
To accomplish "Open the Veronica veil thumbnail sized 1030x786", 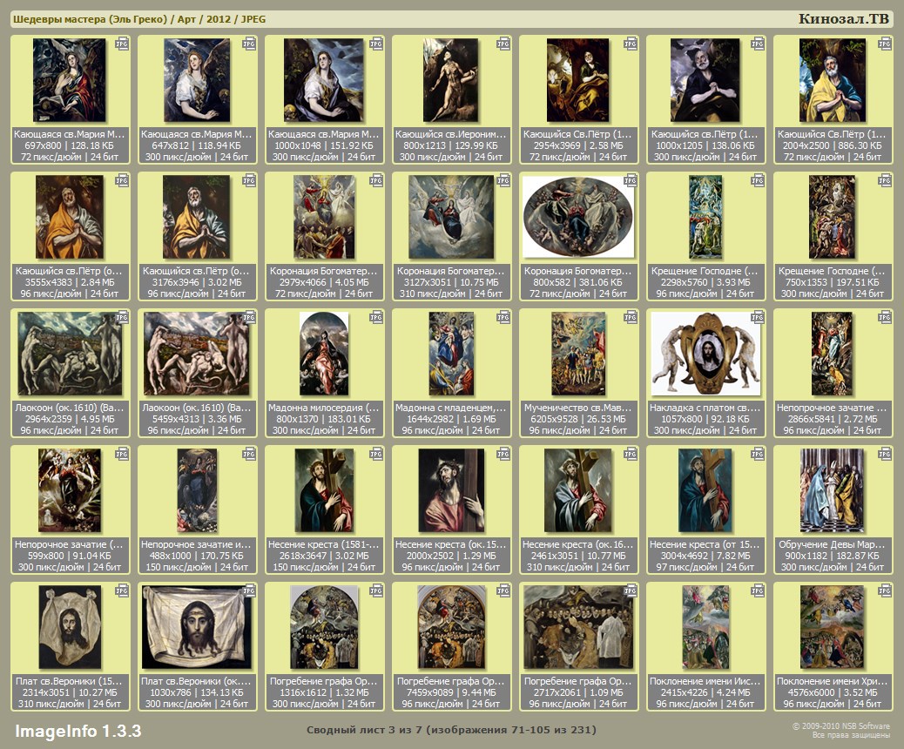I will (x=197, y=627).
